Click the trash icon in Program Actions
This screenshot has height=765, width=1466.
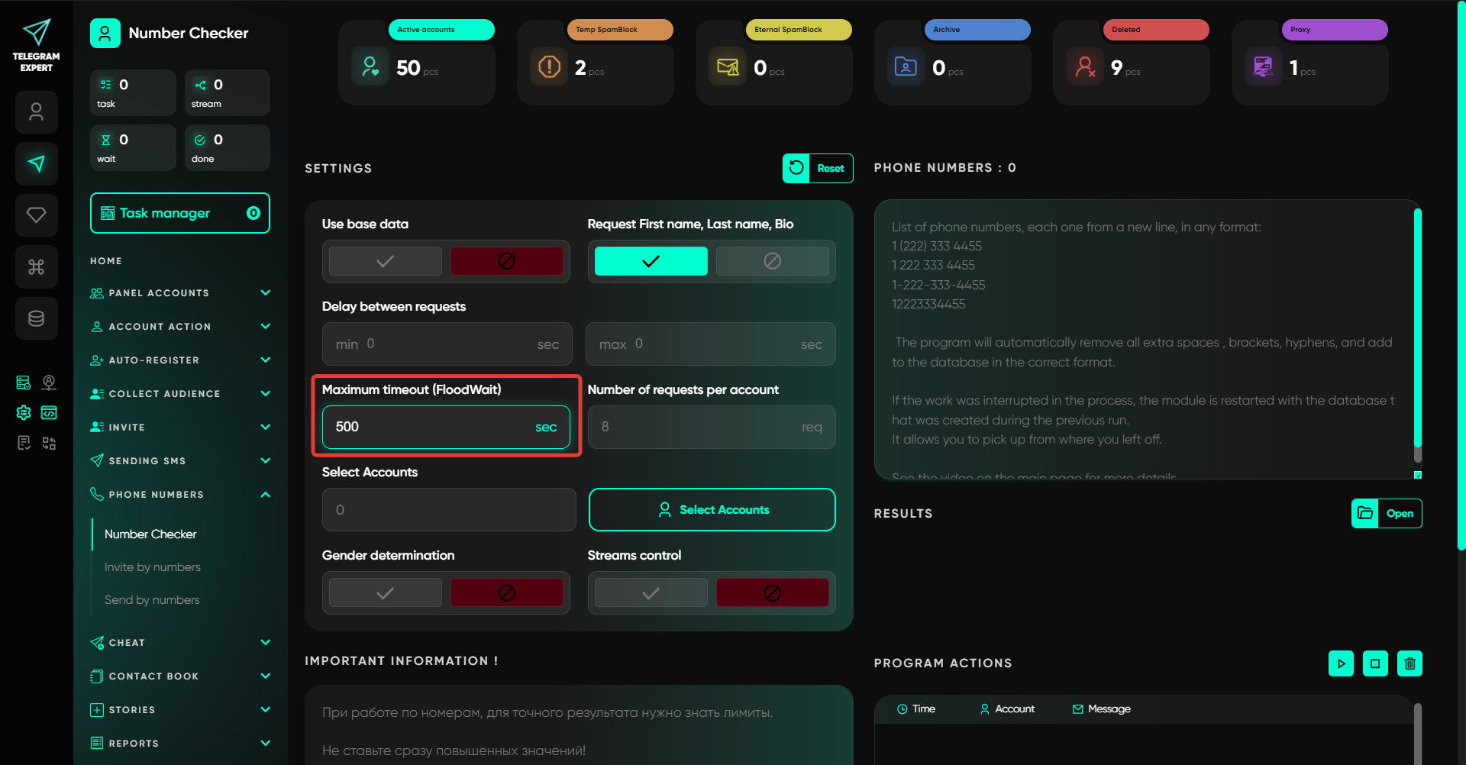click(1409, 663)
